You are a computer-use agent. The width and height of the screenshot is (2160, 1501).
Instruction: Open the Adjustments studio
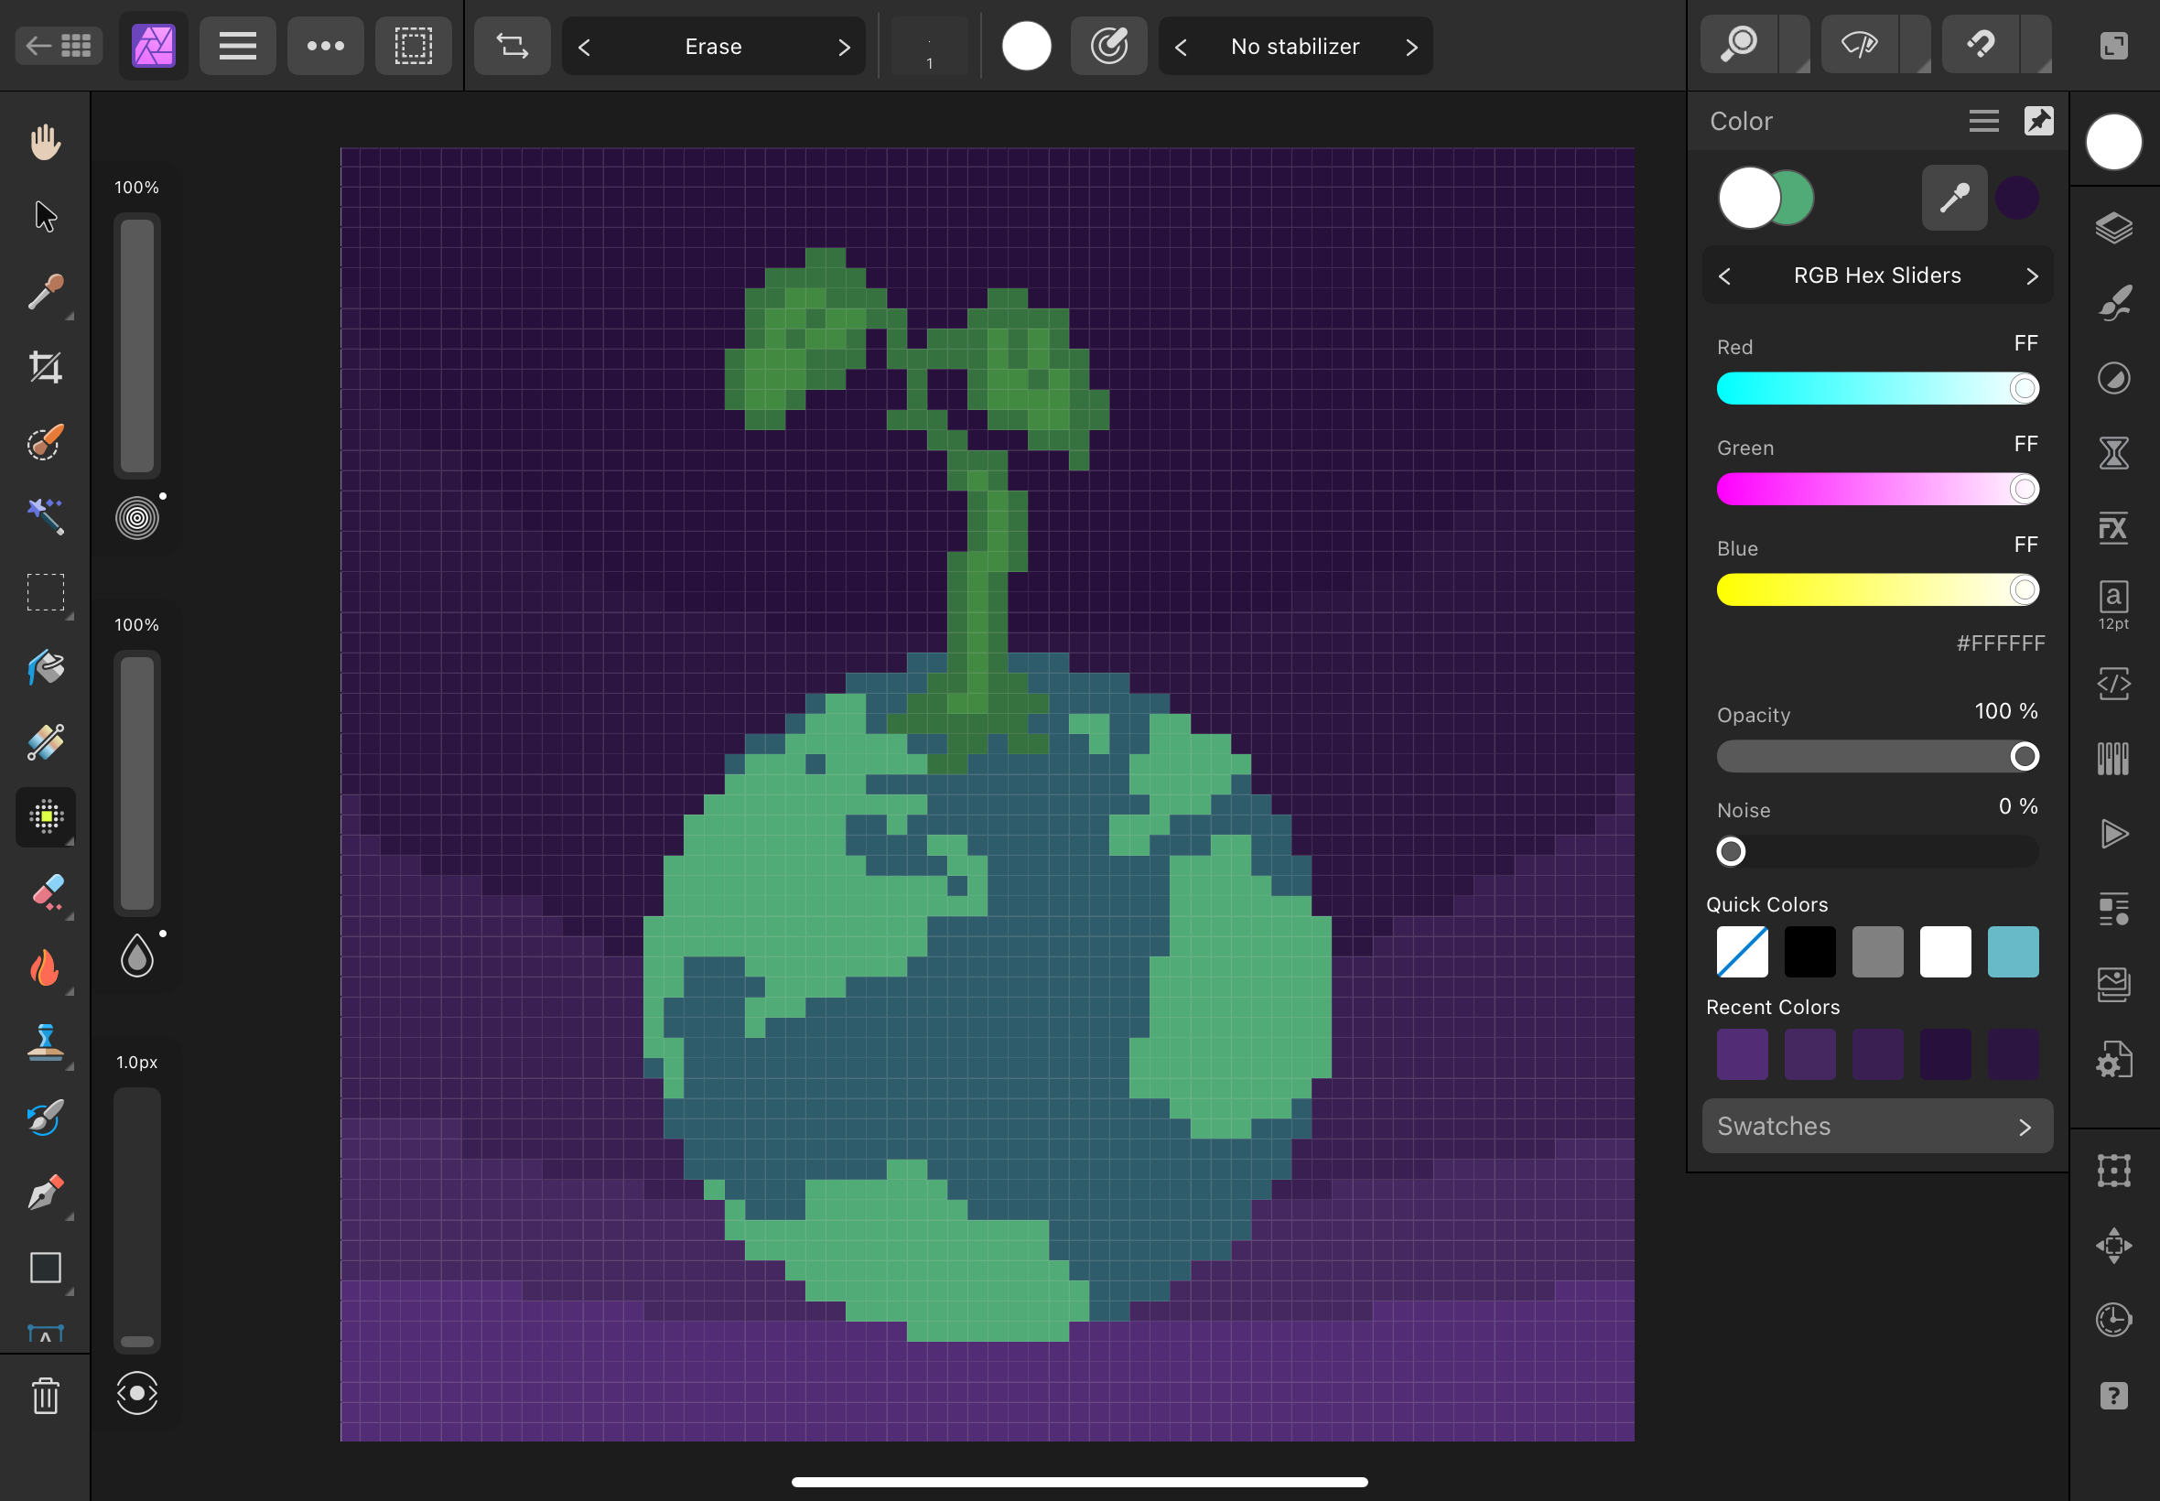[x=2113, y=378]
